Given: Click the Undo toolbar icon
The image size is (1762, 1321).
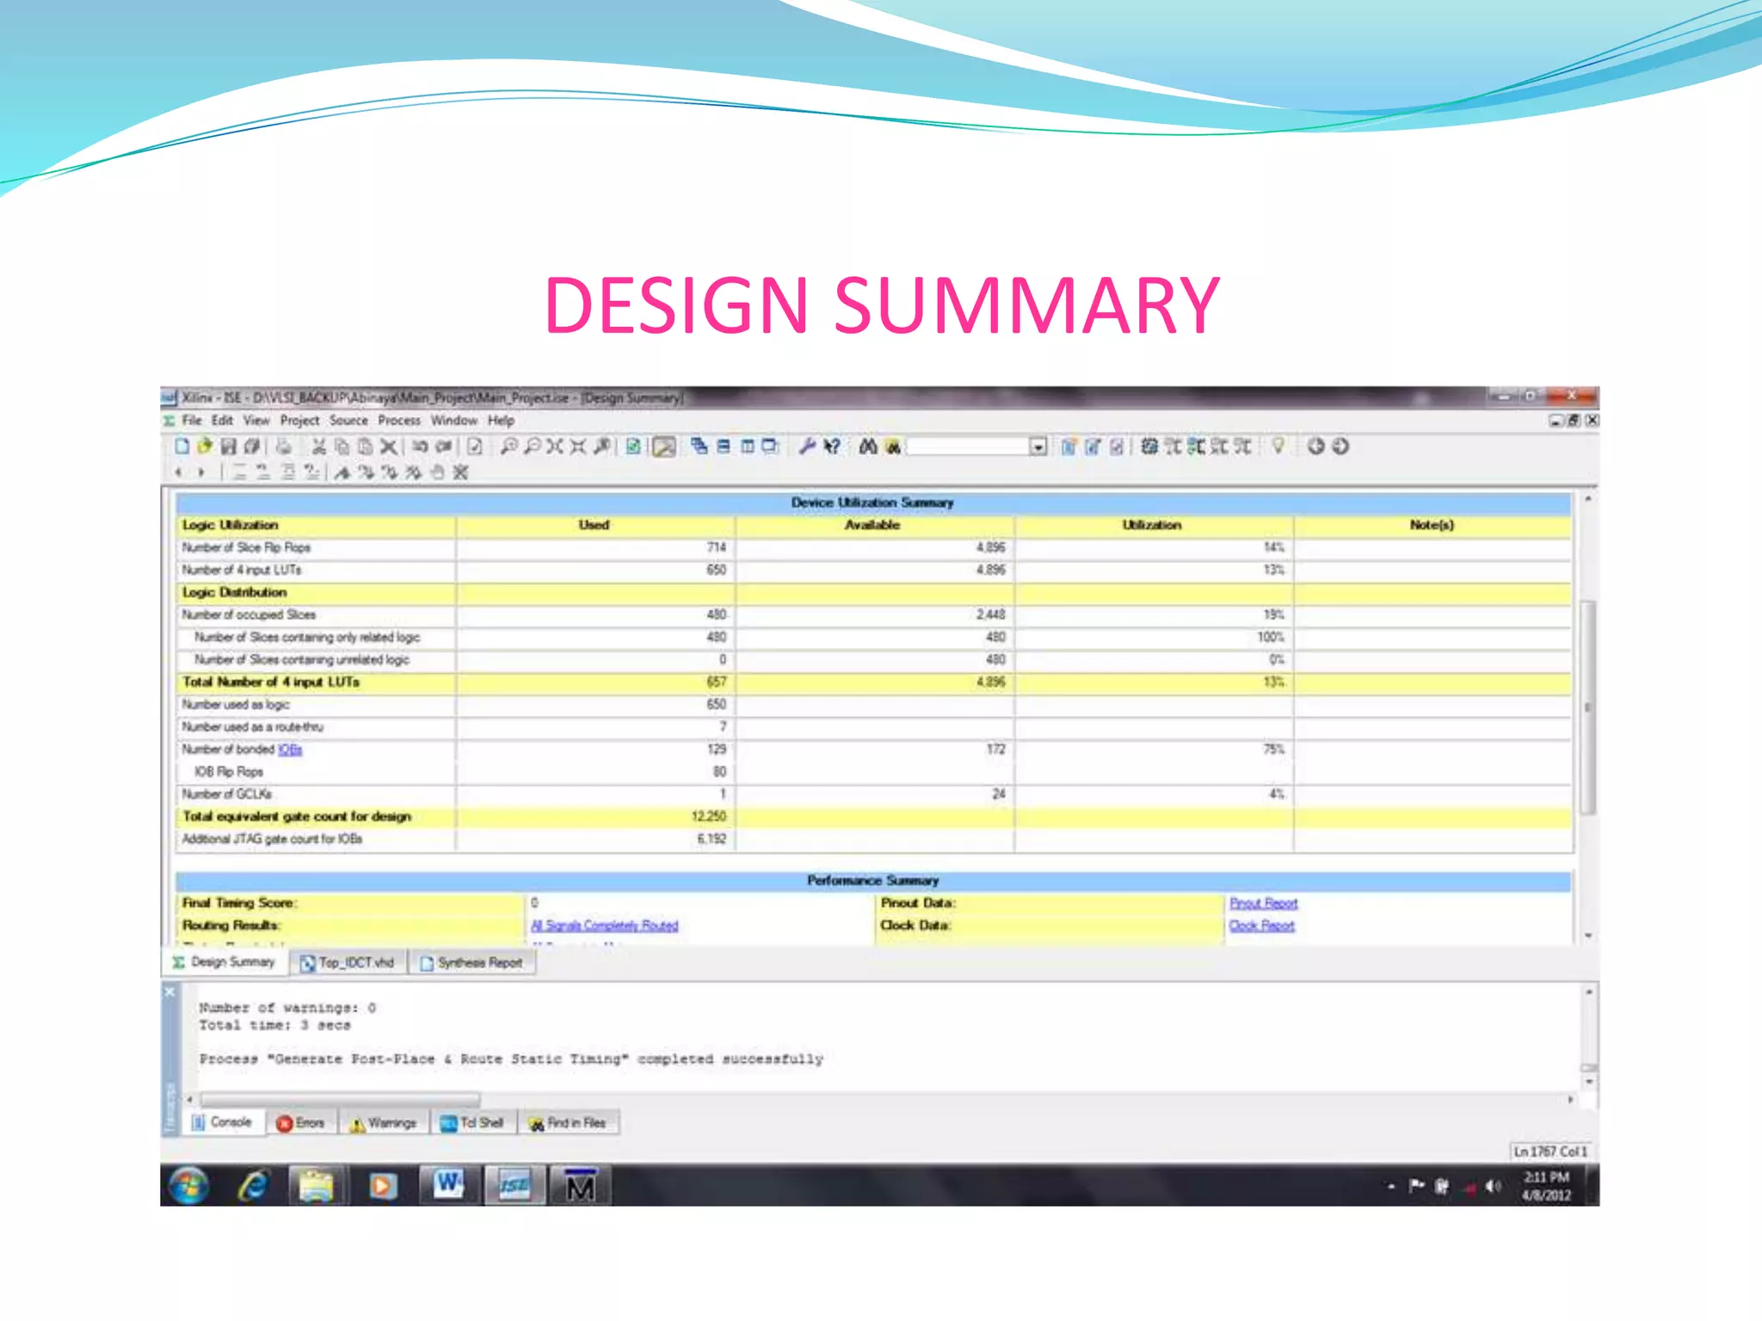Looking at the screenshot, I should pyautogui.click(x=420, y=445).
